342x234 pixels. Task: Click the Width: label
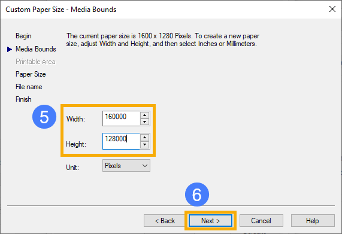[x=75, y=119]
